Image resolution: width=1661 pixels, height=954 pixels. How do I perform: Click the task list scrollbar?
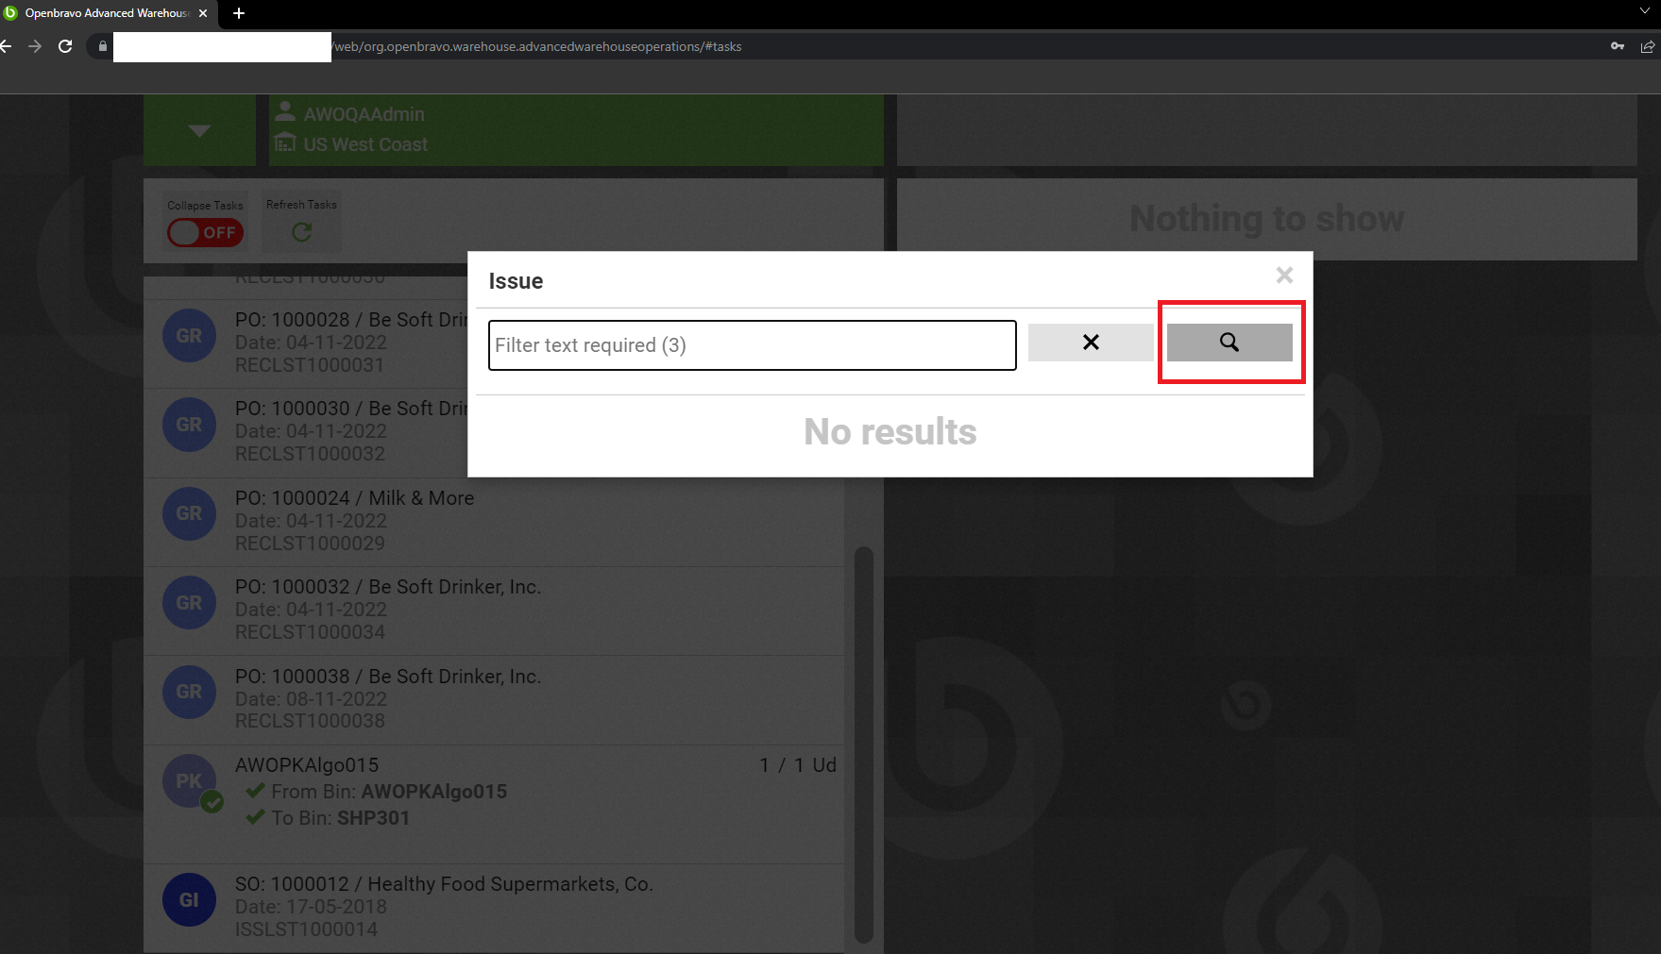click(x=863, y=744)
